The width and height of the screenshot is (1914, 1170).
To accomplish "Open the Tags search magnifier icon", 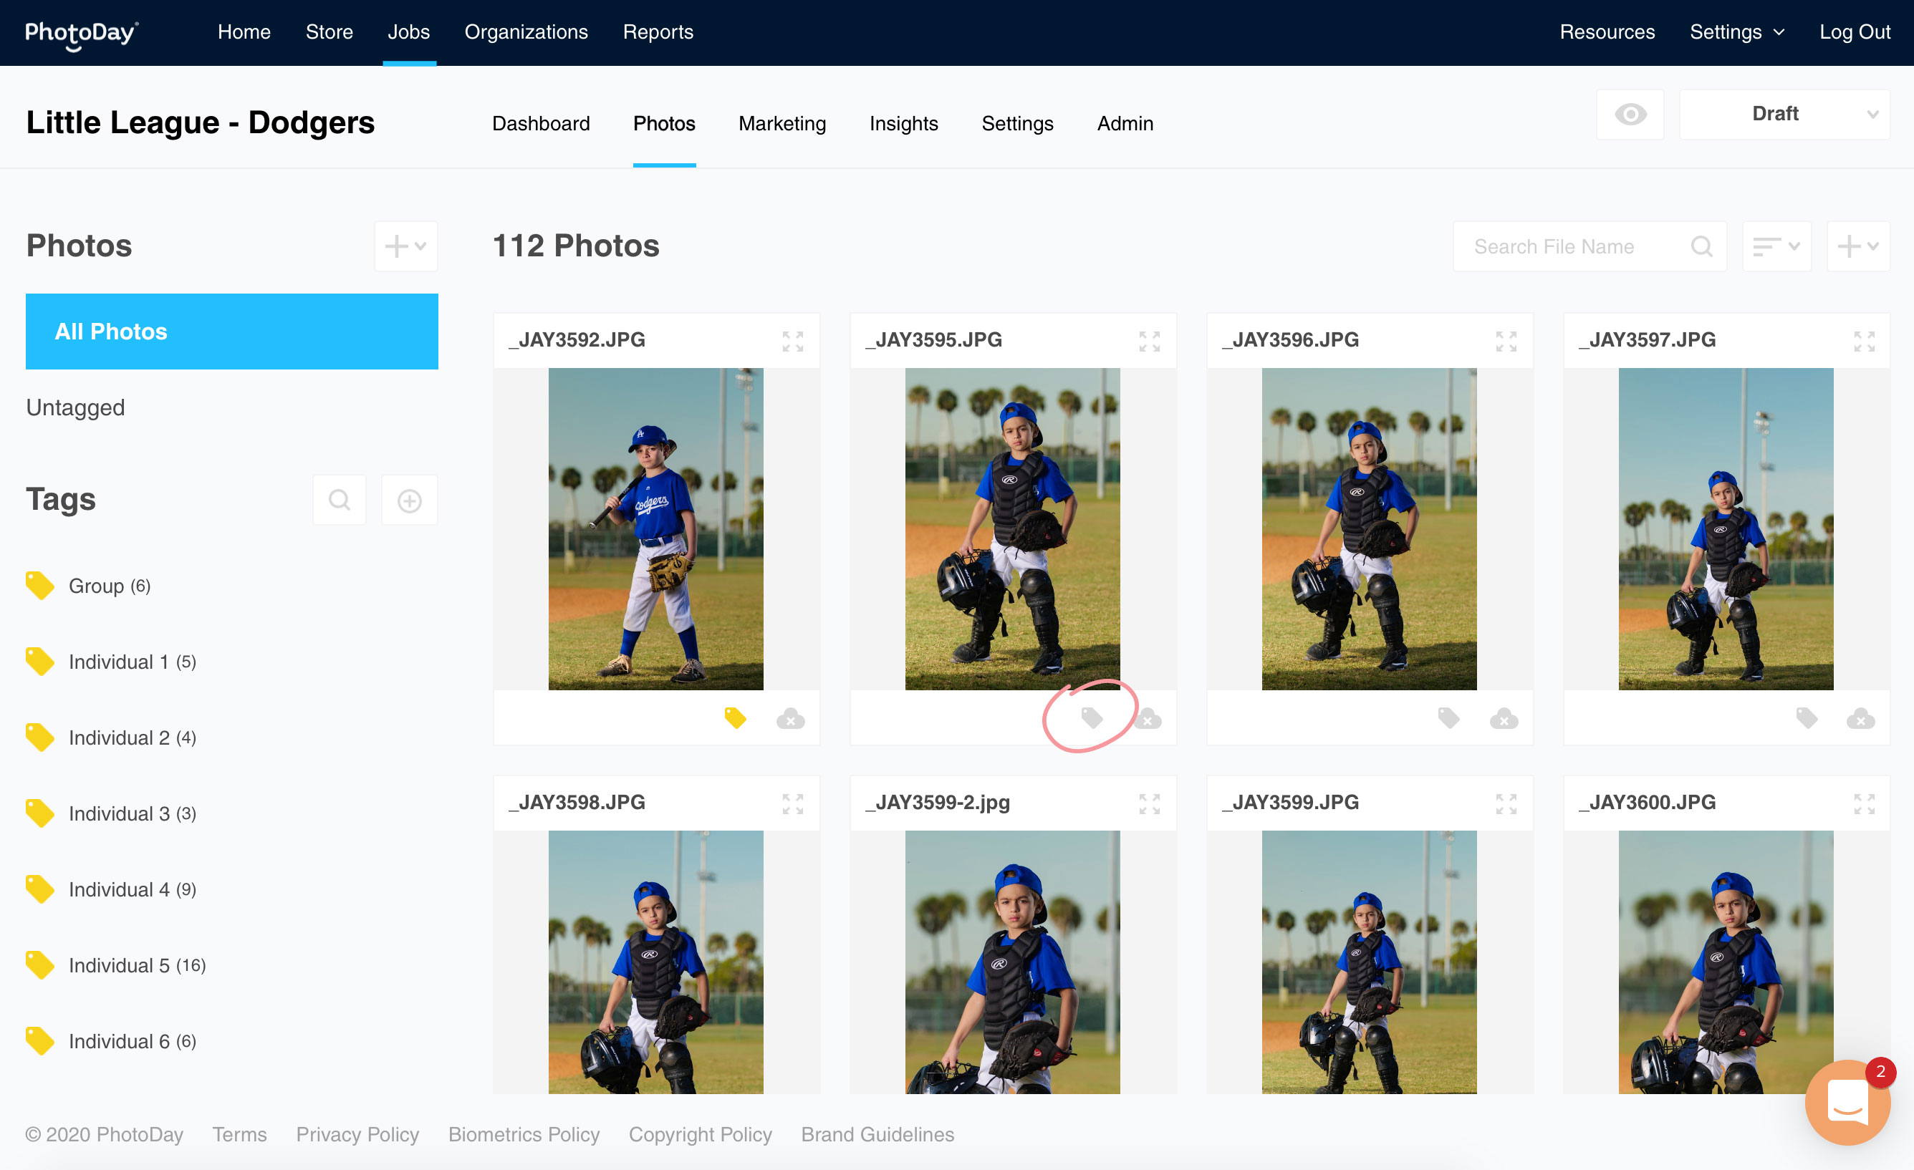I will [340, 500].
